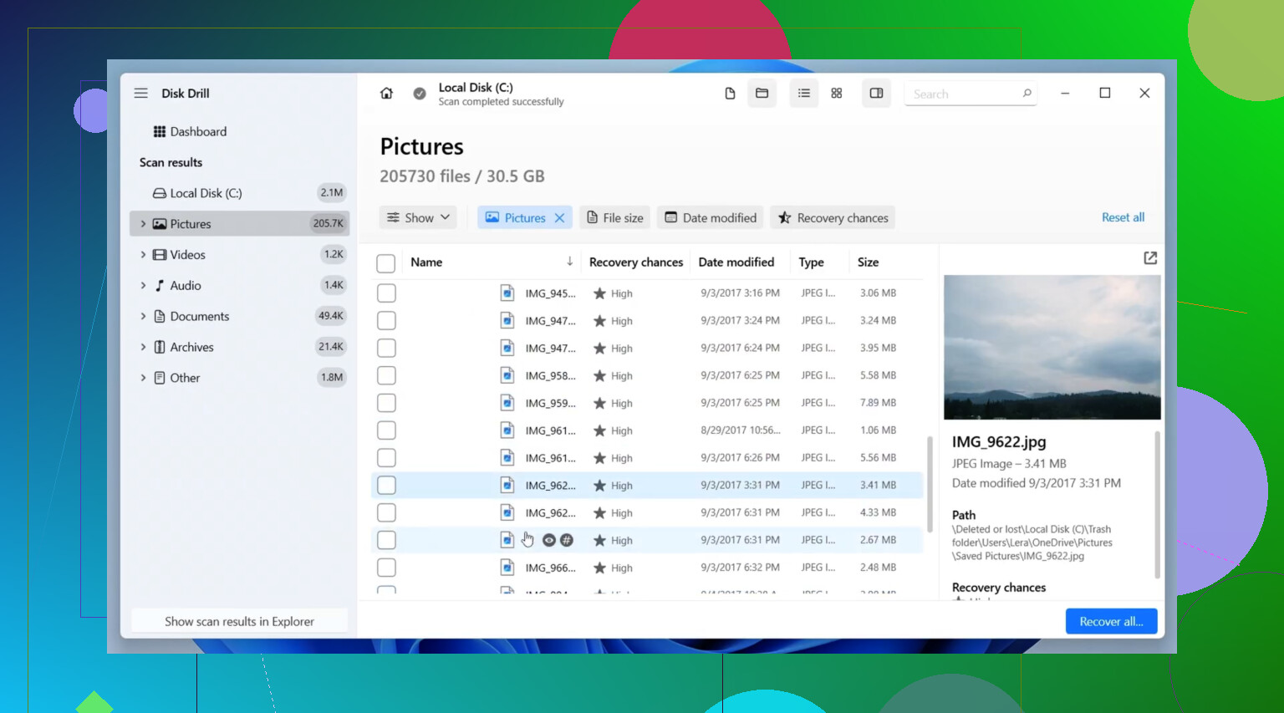1284x713 pixels.
Task: Click the hash hex-view icon in hovered row
Action: 567,540
